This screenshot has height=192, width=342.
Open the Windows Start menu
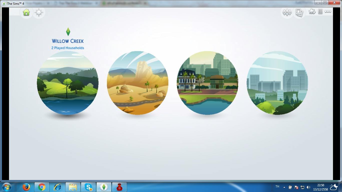pyautogui.click(x=7, y=187)
